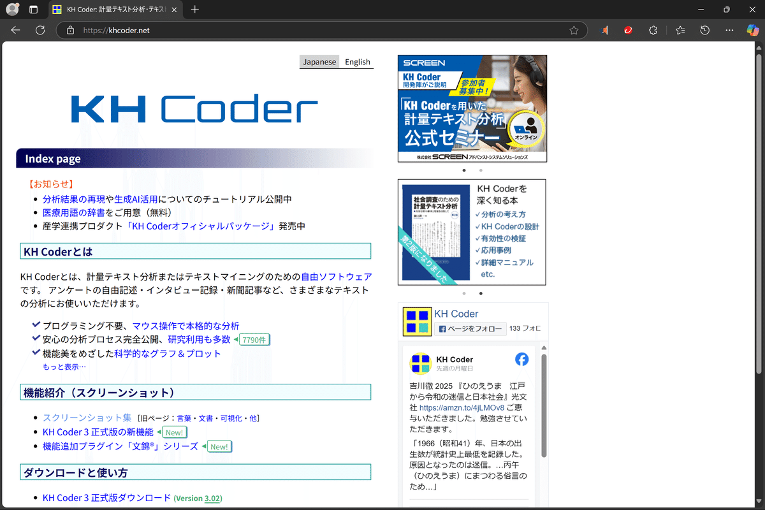Open the 研究利用も多数 link
This screenshot has width=765, height=510.
pyautogui.click(x=199, y=339)
